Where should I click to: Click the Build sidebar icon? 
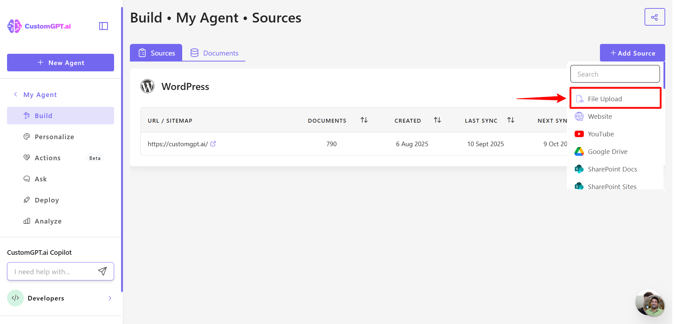[27, 116]
